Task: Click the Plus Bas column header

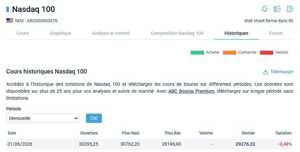Action: coord(173,133)
